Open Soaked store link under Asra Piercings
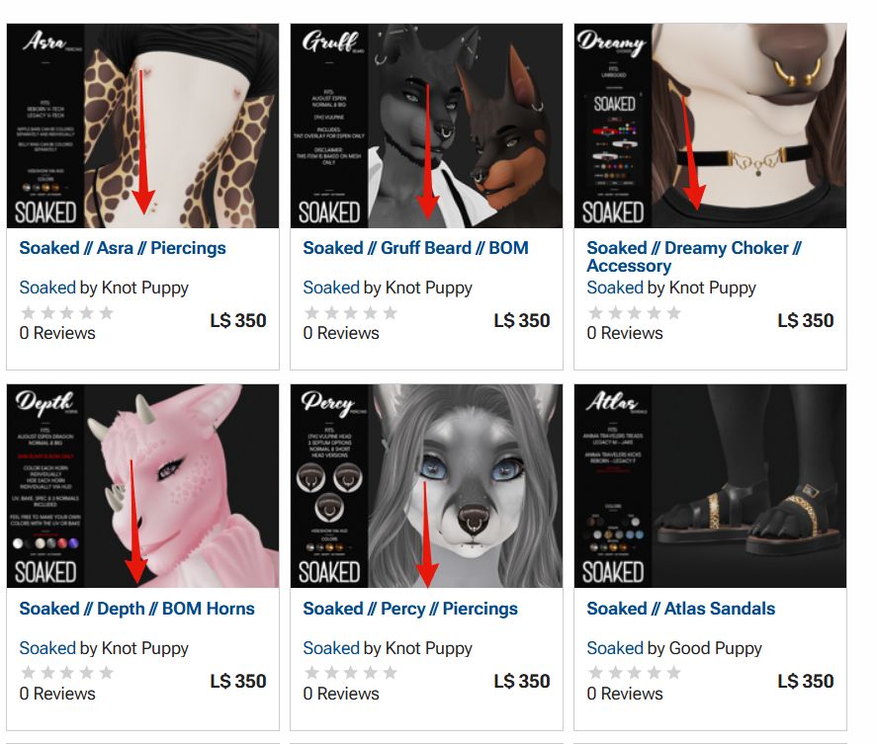The image size is (877, 744). coord(47,288)
